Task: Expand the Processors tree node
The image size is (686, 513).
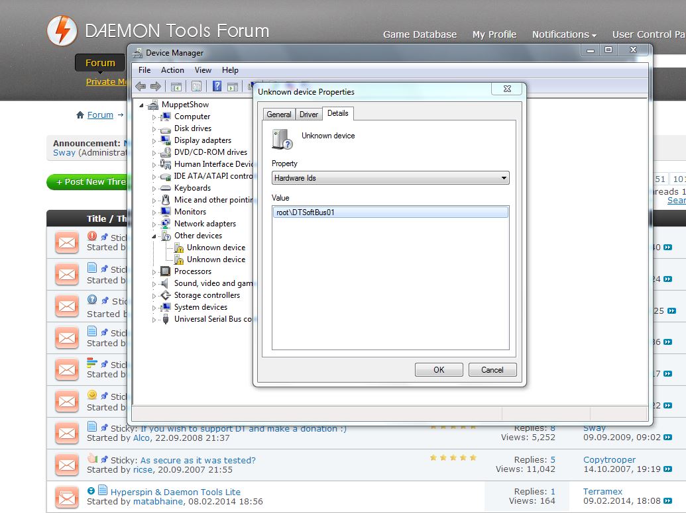Action: (154, 271)
